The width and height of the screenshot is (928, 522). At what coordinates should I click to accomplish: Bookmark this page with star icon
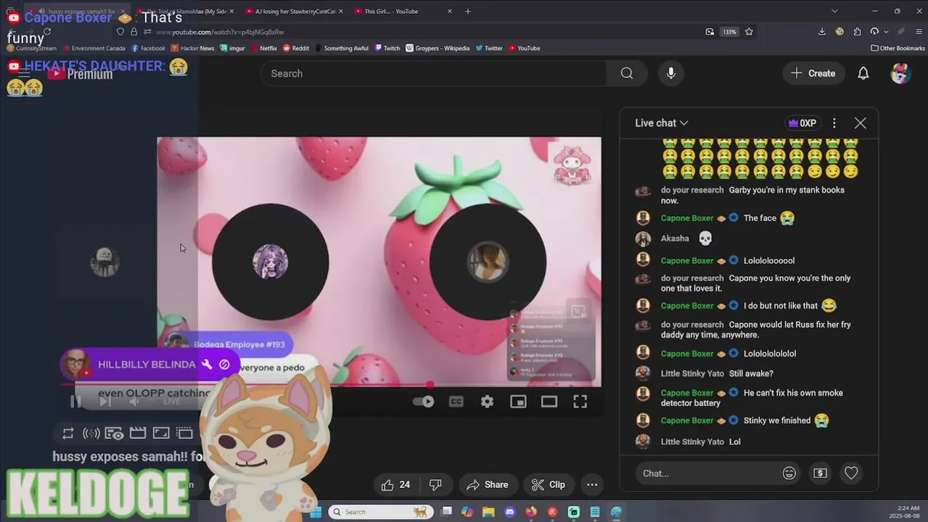coord(749,32)
